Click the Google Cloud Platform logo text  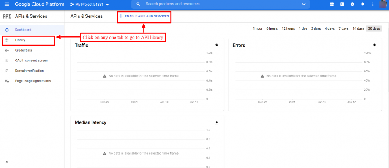[40, 4]
